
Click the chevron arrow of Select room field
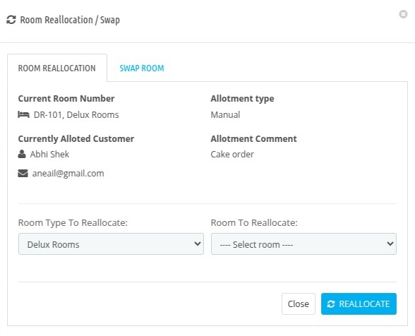(x=390, y=244)
